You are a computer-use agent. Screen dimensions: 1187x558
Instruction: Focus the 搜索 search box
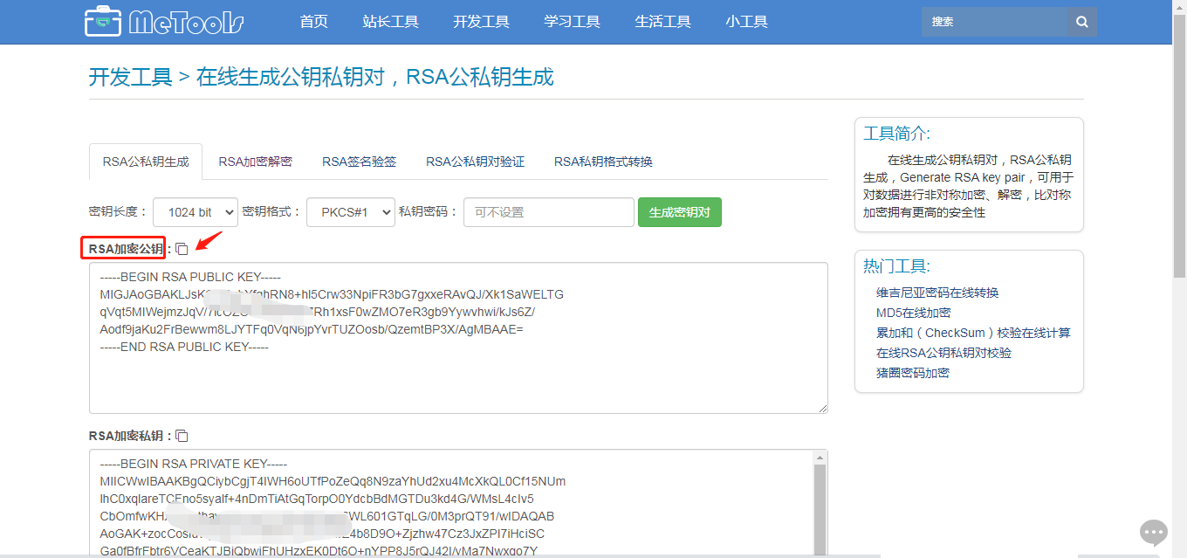click(x=994, y=22)
